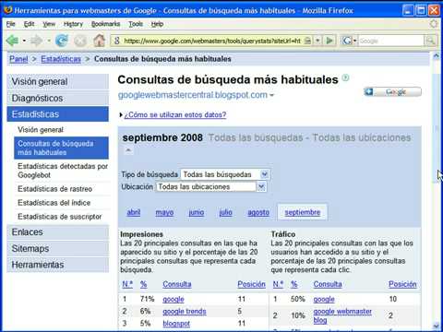Open Visión general main sidebar section
Screen dimensions: 443x332
point(58,81)
